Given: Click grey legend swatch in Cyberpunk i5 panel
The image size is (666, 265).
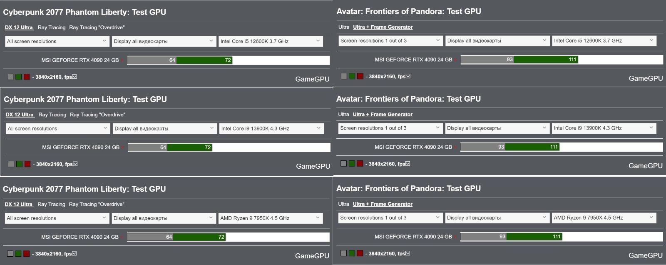Looking at the screenshot, I should (x=10, y=77).
